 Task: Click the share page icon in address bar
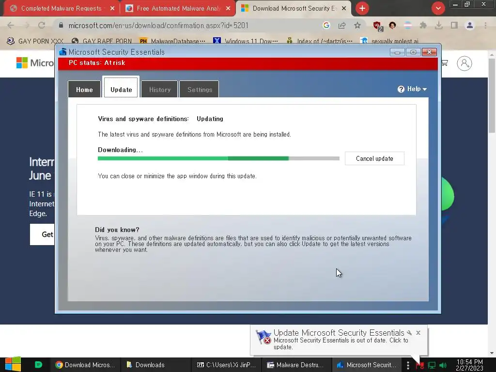pos(341,25)
